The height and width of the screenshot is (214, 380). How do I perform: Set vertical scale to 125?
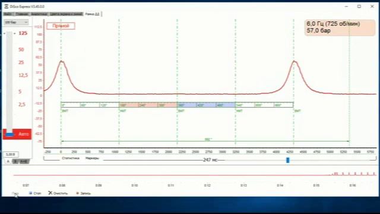point(23,33)
